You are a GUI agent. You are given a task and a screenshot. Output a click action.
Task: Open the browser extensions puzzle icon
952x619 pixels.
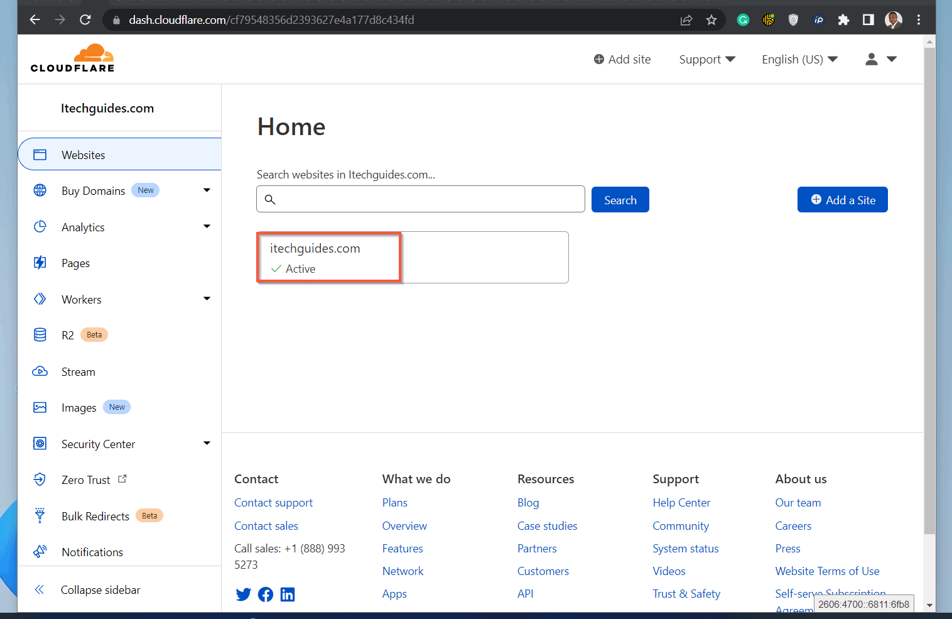pos(843,20)
